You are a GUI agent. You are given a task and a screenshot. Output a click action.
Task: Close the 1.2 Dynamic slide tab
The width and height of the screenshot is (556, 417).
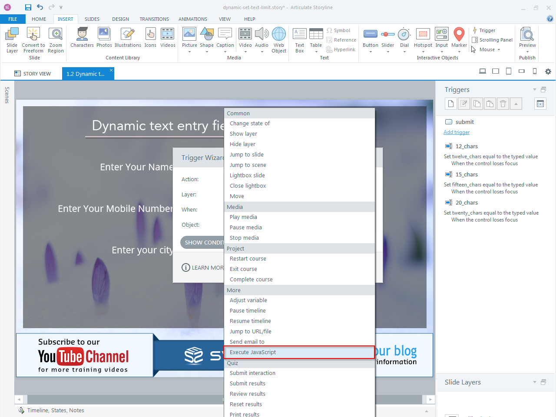(x=111, y=70)
